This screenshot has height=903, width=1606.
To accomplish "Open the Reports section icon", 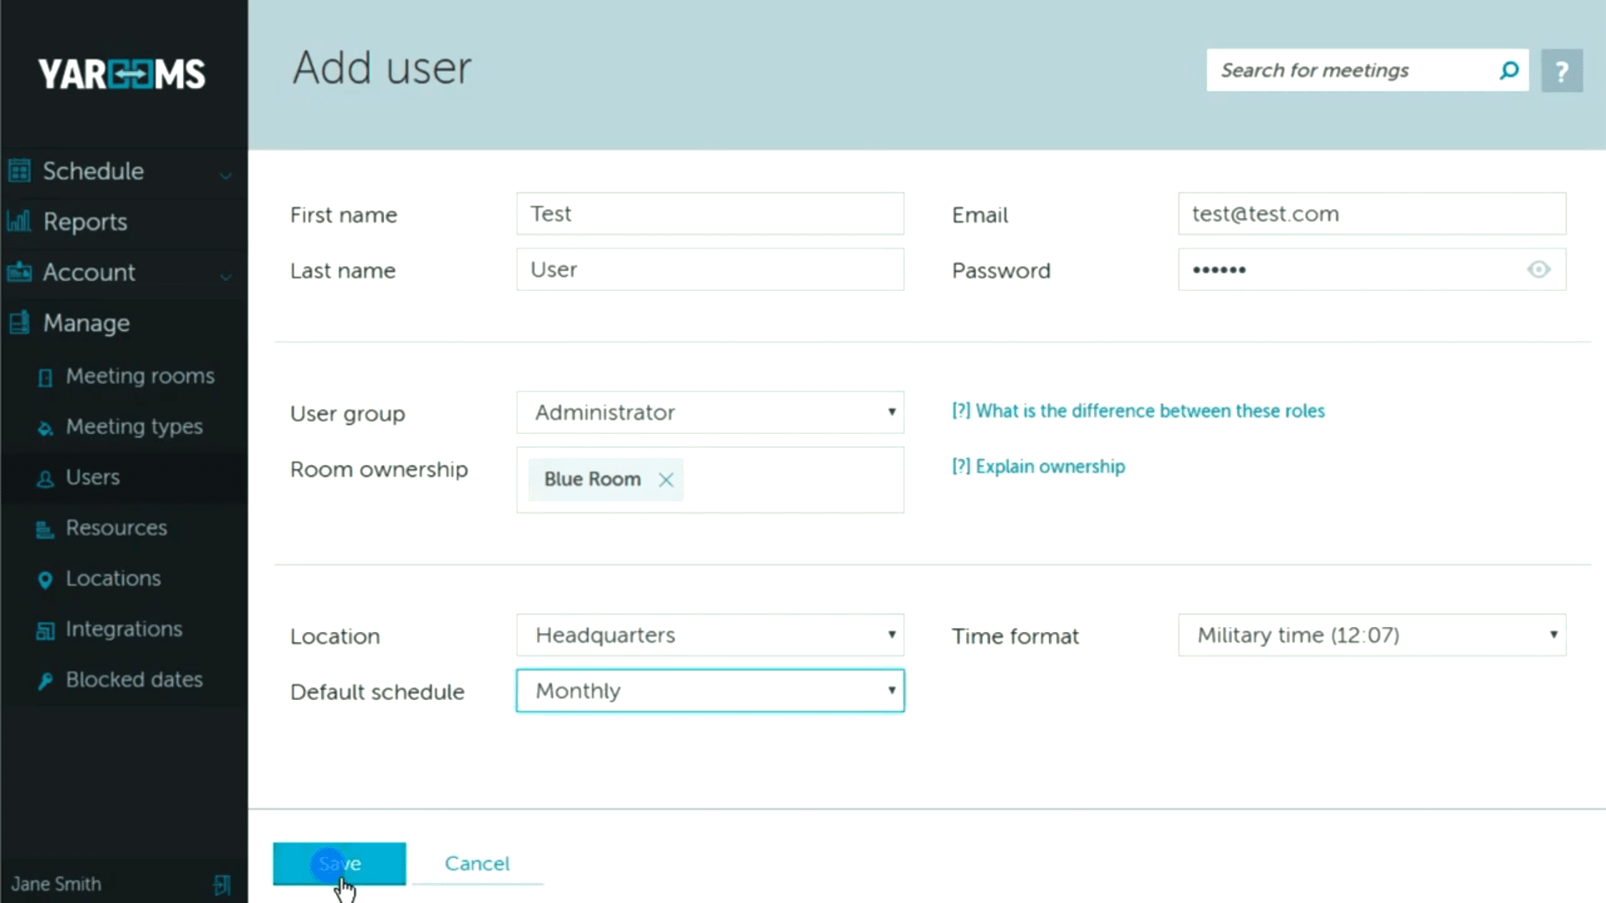I will tap(19, 222).
